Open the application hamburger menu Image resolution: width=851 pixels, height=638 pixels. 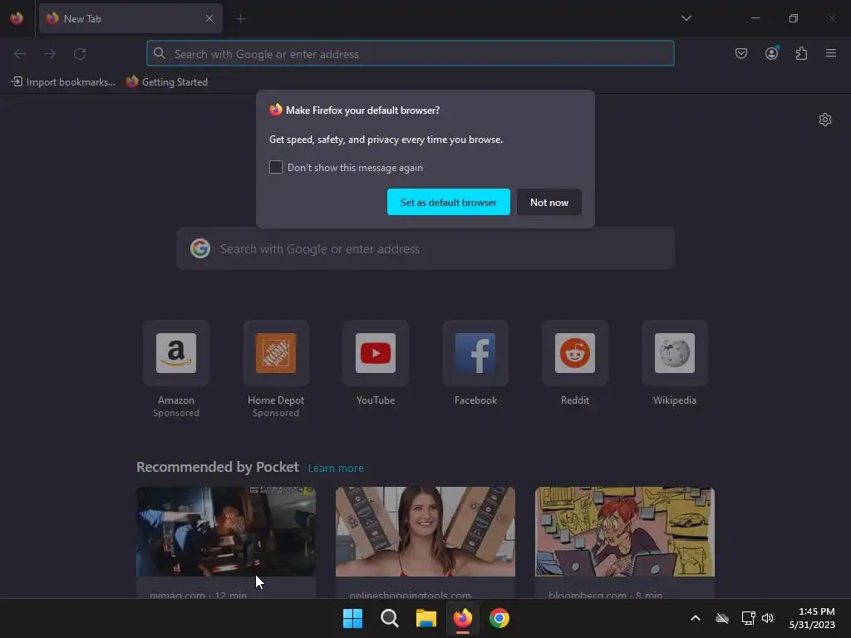point(830,53)
